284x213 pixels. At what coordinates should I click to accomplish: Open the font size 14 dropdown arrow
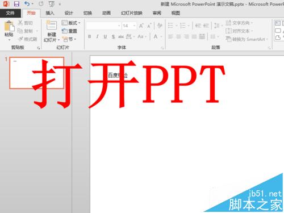(134, 26)
